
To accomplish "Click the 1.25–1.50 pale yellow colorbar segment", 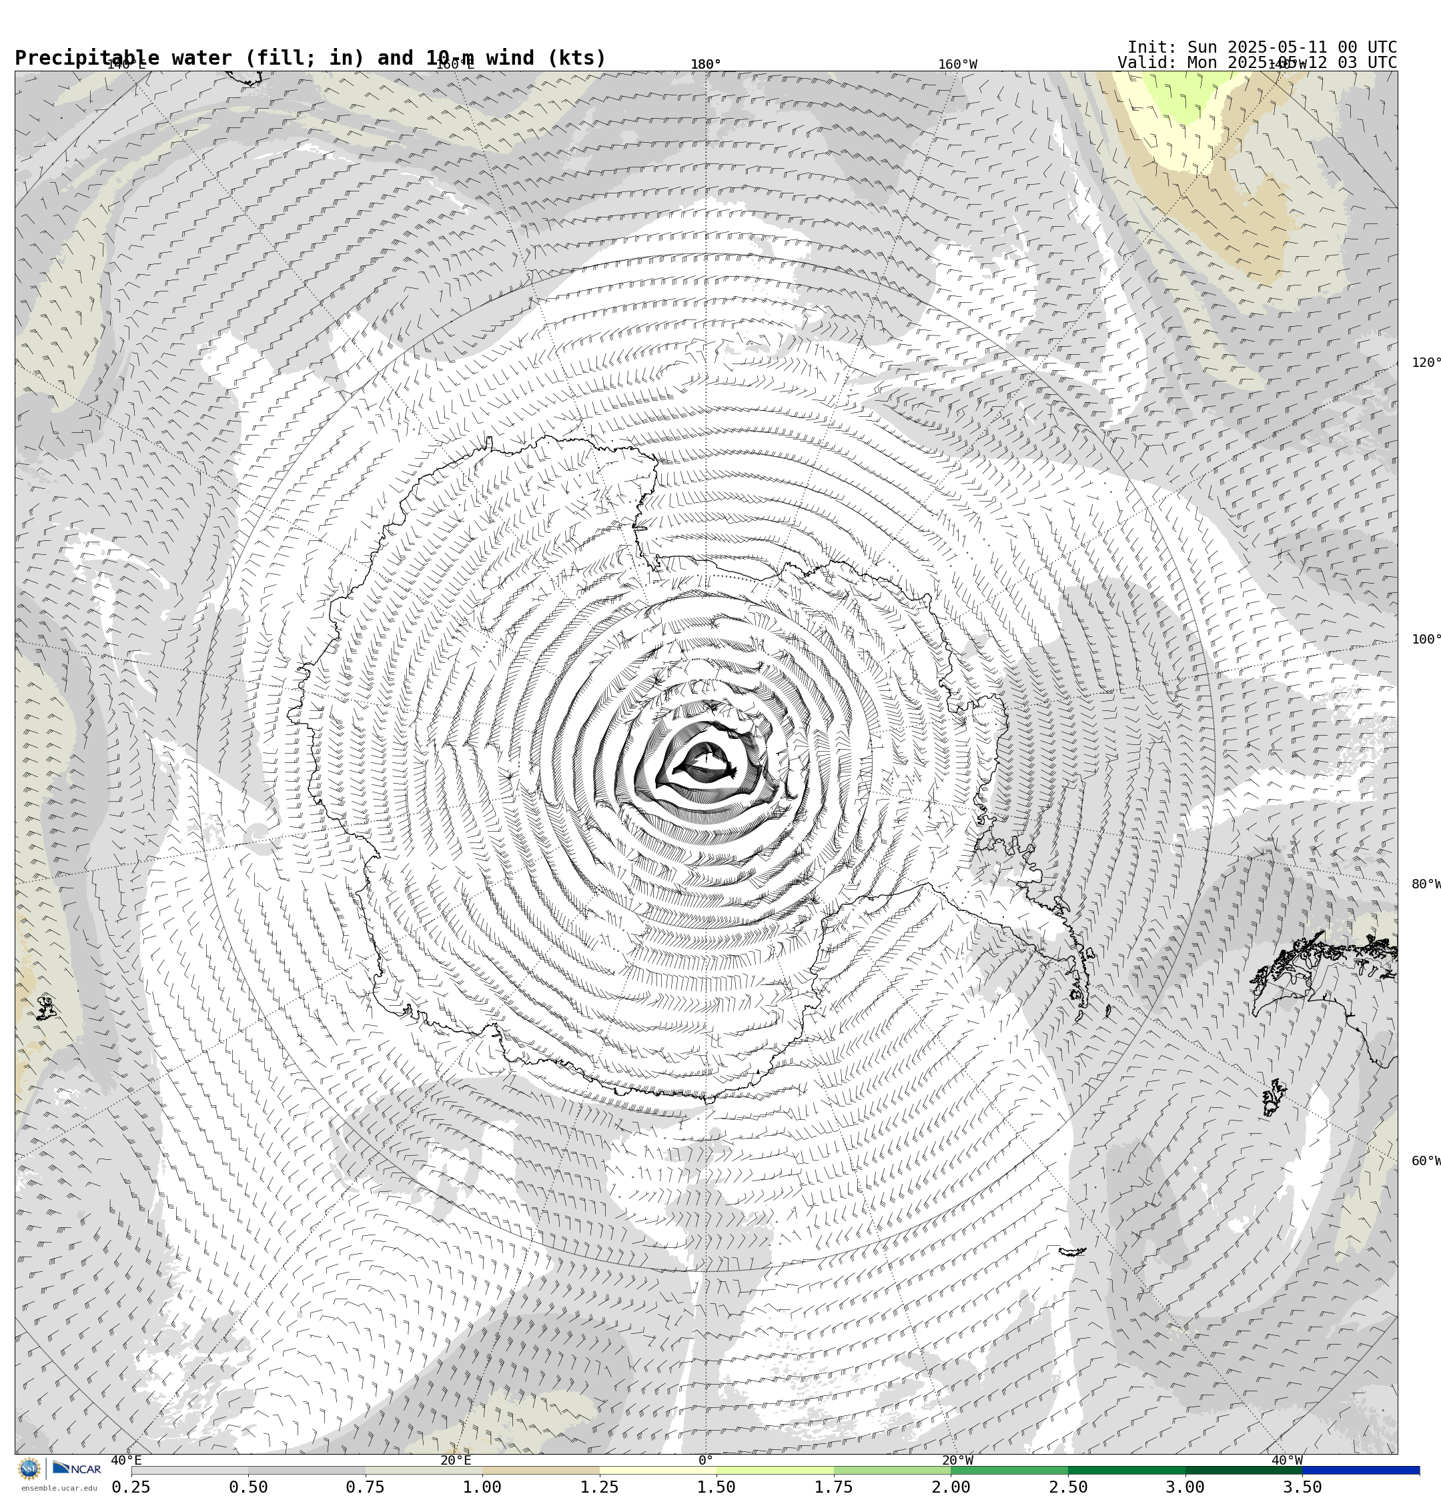I will [x=658, y=1470].
